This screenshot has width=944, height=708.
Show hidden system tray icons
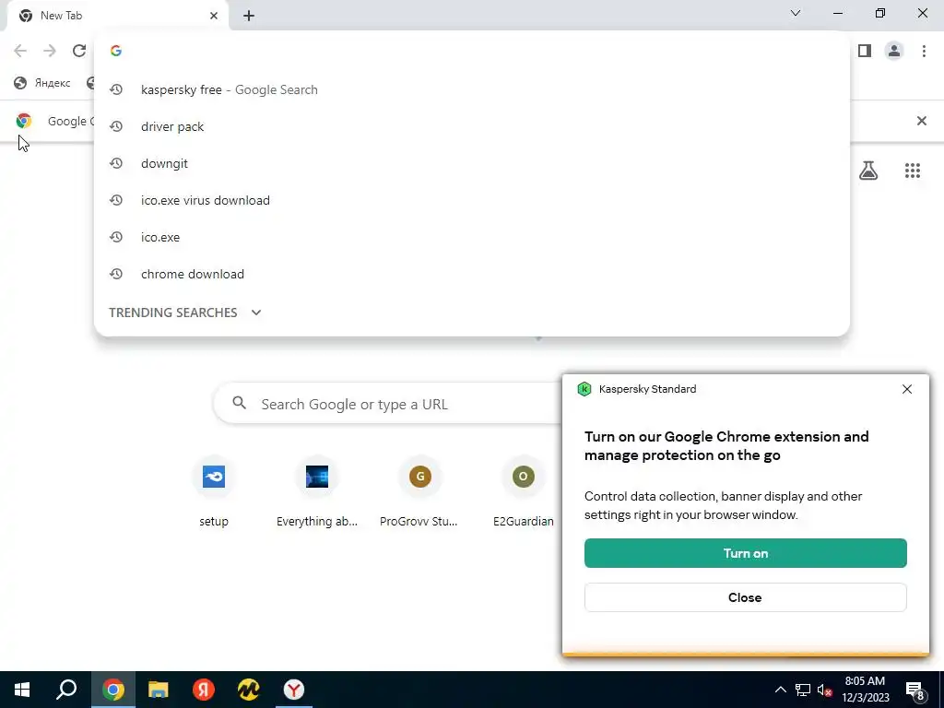780,690
